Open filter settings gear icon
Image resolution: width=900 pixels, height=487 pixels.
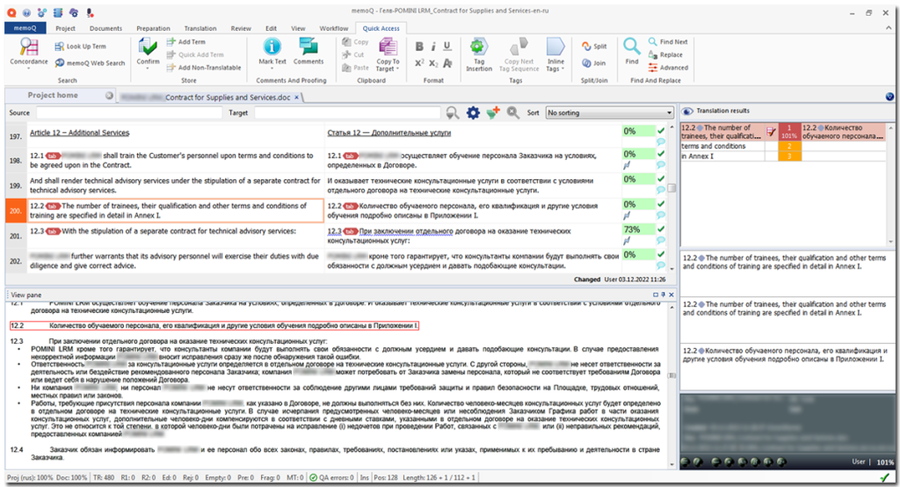pos(473,113)
